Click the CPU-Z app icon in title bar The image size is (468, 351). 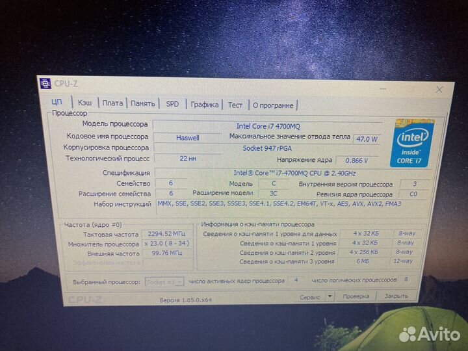[45, 84]
